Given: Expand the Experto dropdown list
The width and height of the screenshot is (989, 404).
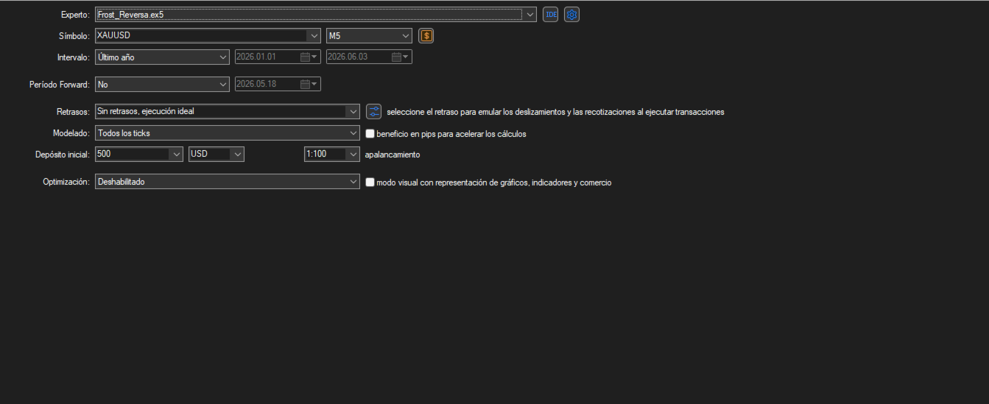Looking at the screenshot, I should 530,14.
